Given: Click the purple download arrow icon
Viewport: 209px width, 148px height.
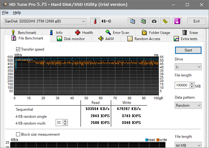Looking at the screenshot, I should pyautogui.click(x=177, y=21).
